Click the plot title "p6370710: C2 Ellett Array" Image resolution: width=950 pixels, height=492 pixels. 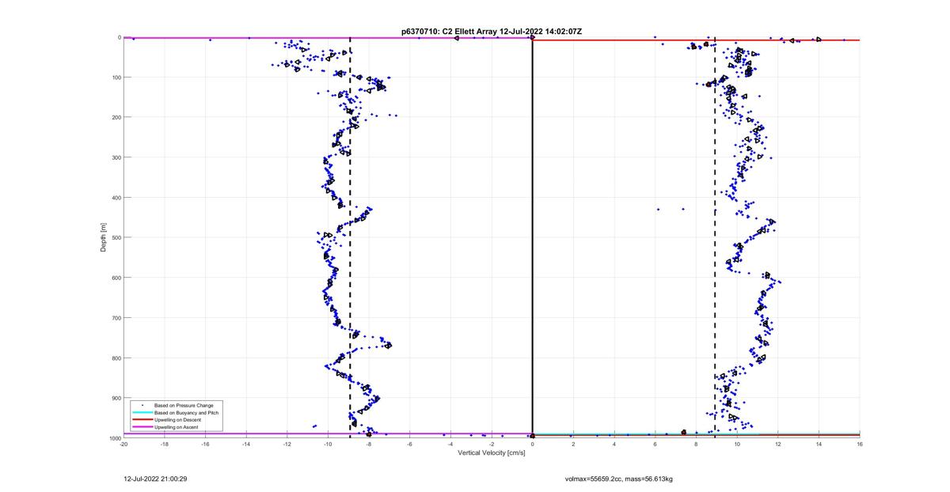(447, 31)
